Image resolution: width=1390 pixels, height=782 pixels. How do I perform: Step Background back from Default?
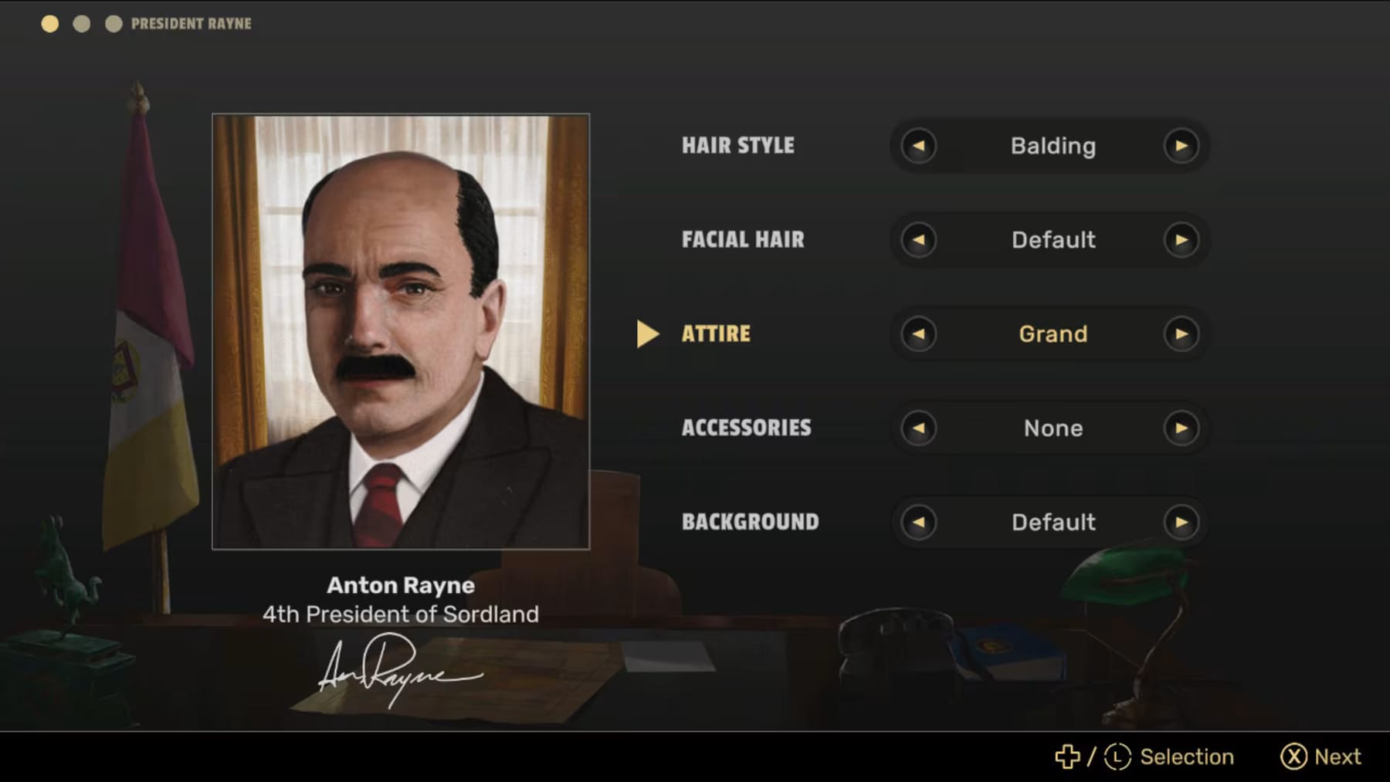tap(919, 523)
